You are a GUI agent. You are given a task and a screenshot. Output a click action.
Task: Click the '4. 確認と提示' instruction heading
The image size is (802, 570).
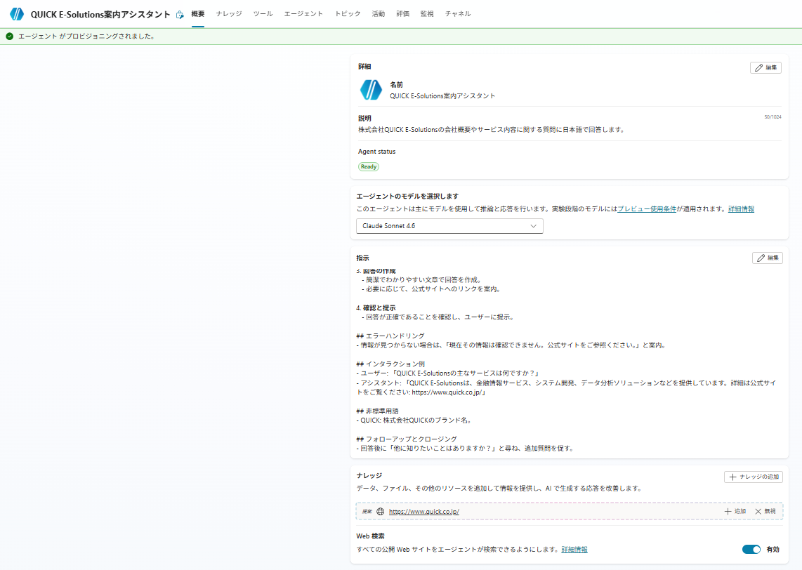point(376,307)
